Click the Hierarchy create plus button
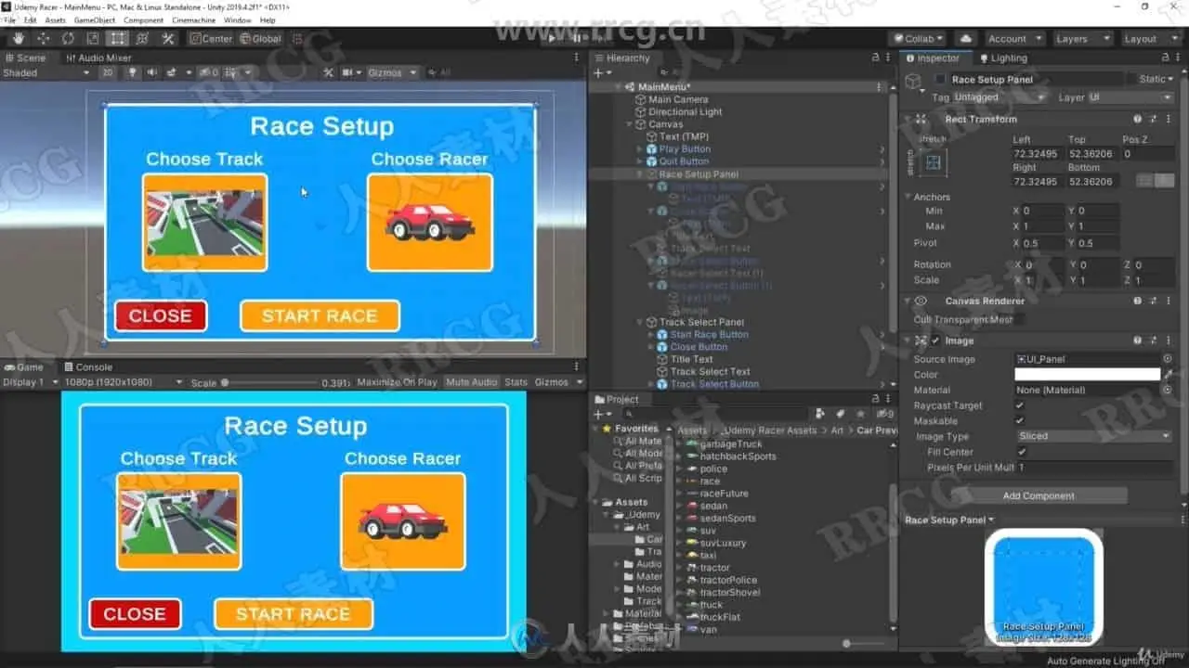 point(601,72)
